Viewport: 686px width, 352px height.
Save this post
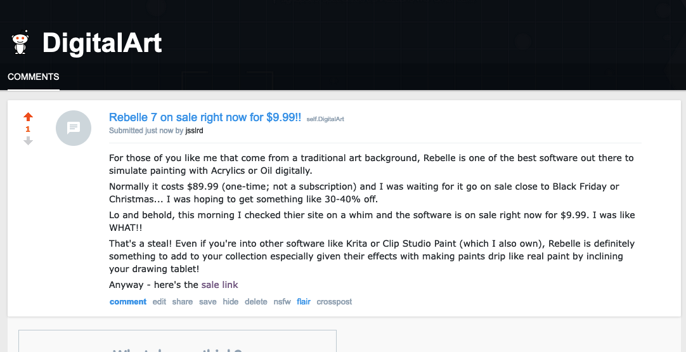207,302
